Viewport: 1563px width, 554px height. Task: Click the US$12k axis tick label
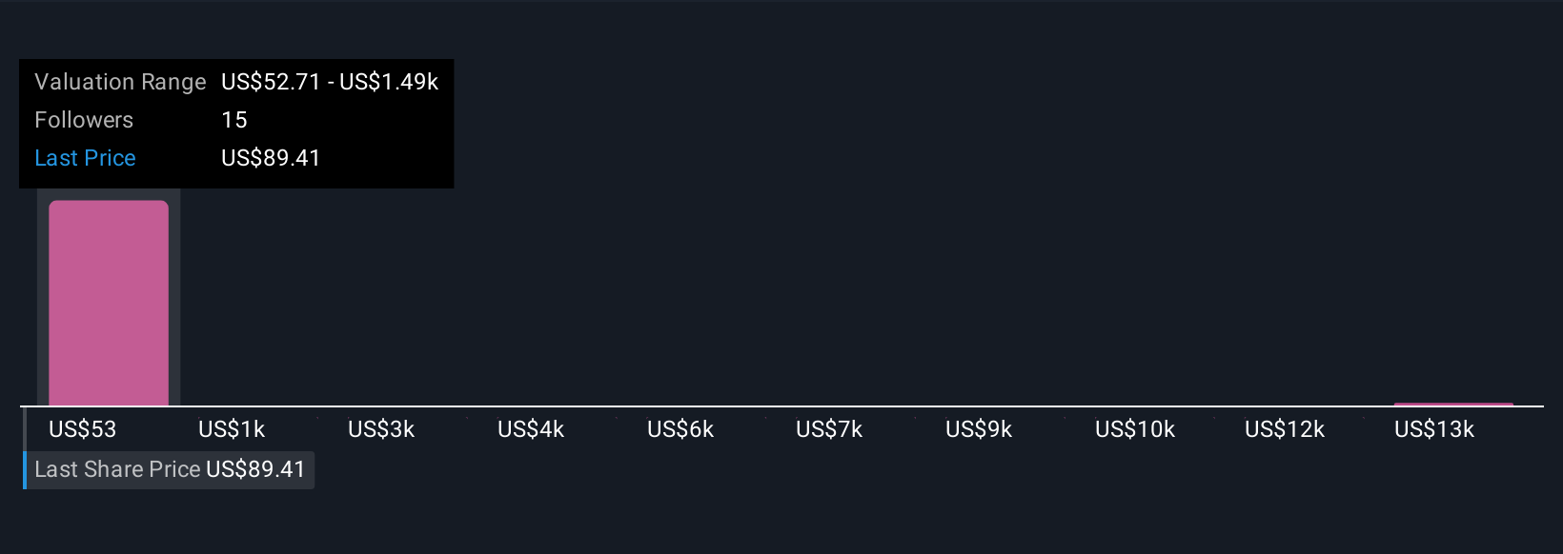(1285, 429)
